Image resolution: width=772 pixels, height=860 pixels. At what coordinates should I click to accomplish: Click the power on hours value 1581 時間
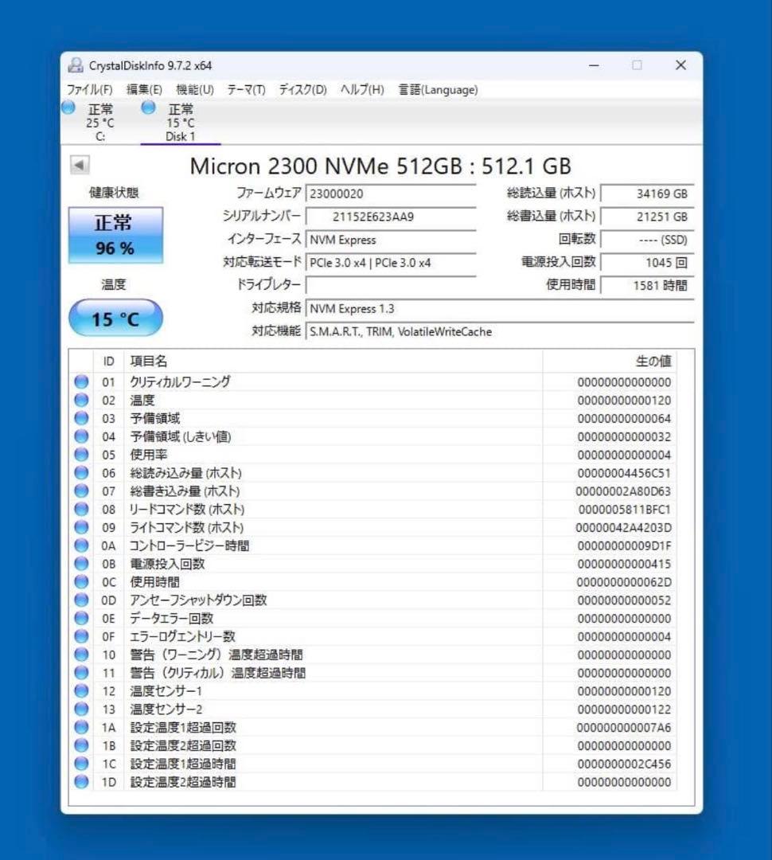(x=647, y=285)
